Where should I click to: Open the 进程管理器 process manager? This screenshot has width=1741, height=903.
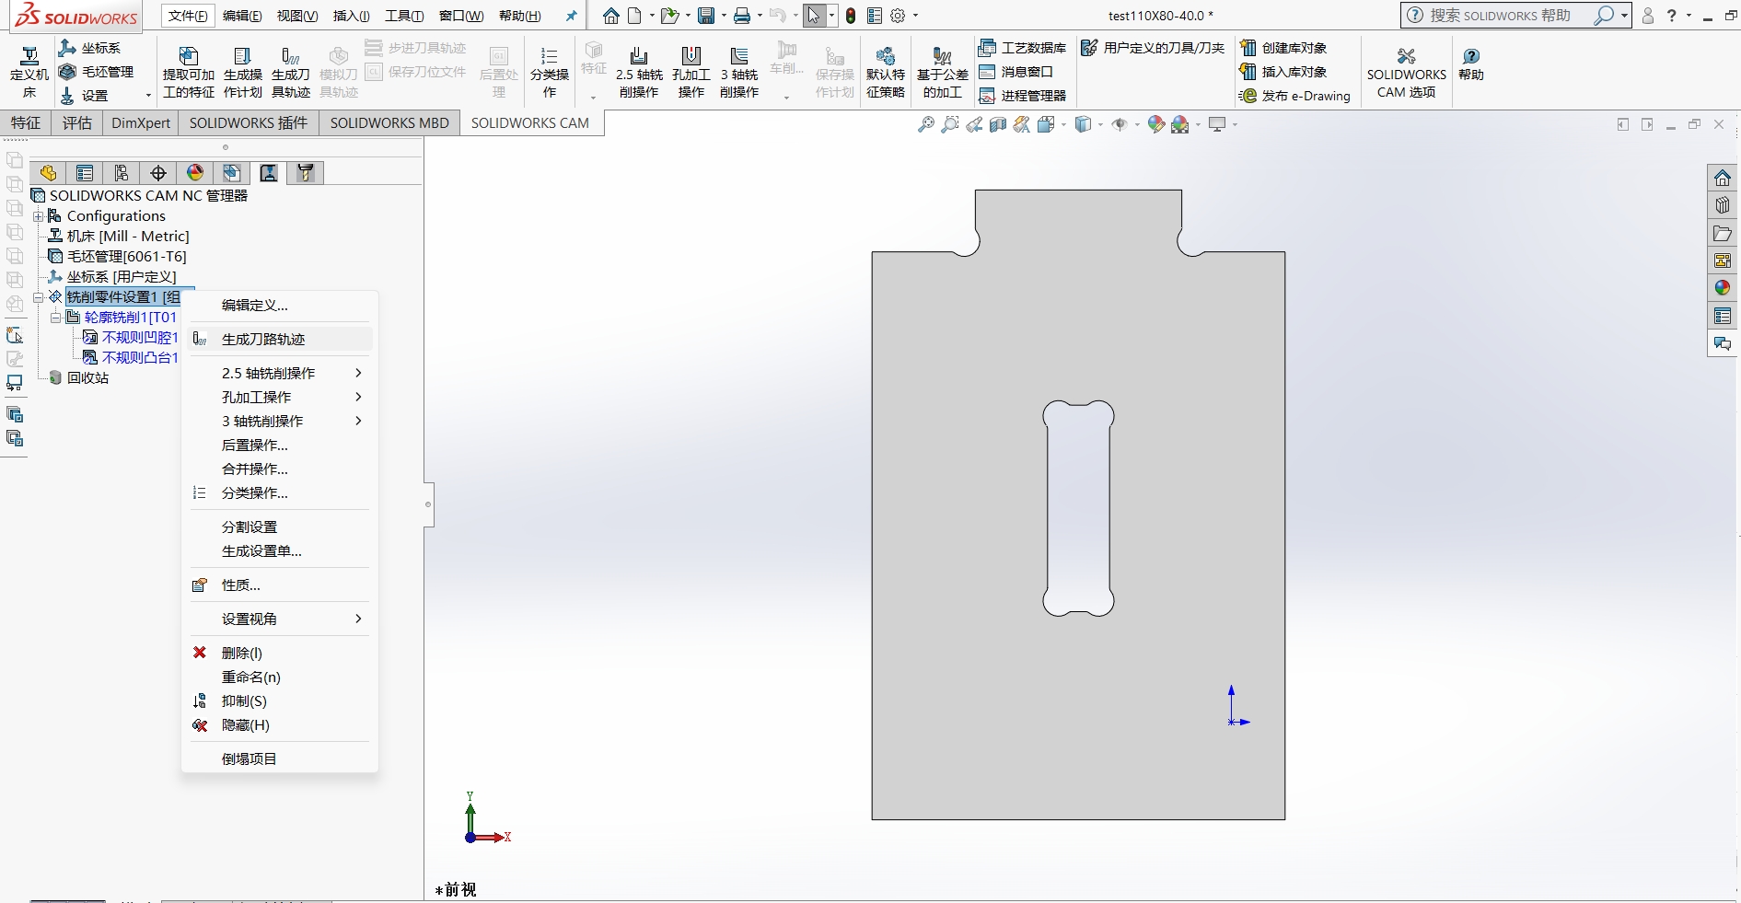click(x=1023, y=96)
